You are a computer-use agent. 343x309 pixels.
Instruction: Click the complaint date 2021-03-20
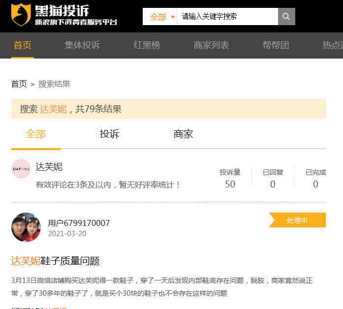(67, 234)
